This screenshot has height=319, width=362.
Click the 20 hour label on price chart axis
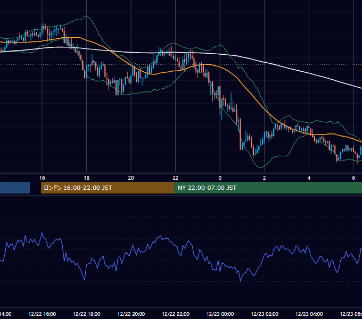131,178
